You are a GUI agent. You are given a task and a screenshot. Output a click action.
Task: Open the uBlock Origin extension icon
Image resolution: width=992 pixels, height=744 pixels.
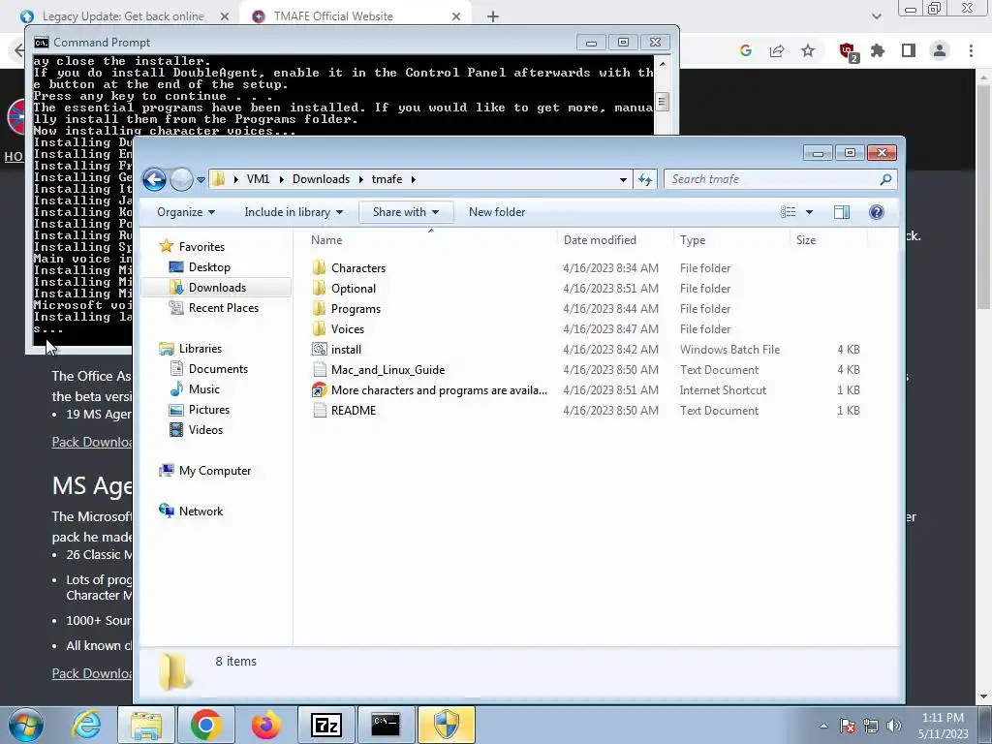point(848,51)
